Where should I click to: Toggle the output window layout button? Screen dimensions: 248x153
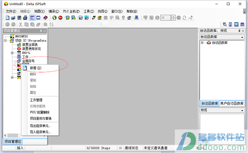(38, 18)
